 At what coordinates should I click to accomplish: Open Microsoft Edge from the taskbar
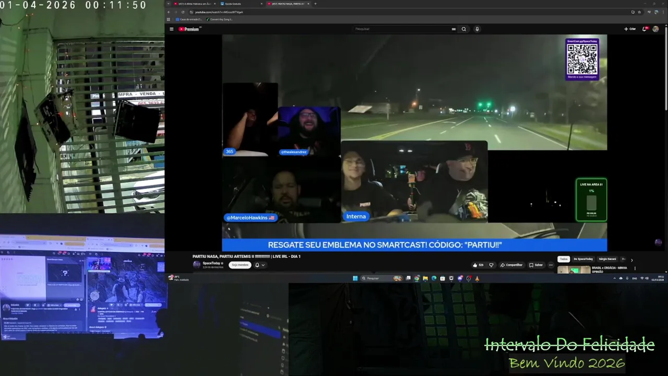[434, 278]
